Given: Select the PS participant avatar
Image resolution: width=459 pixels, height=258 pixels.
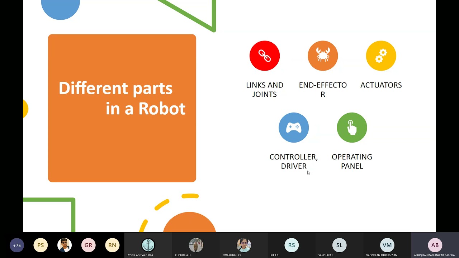Looking at the screenshot, I should 41,245.
